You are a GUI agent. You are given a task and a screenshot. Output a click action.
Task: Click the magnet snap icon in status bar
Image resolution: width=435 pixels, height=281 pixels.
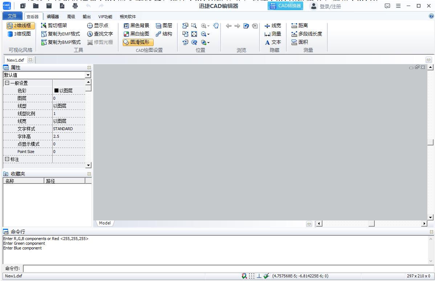tap(244, 276)
